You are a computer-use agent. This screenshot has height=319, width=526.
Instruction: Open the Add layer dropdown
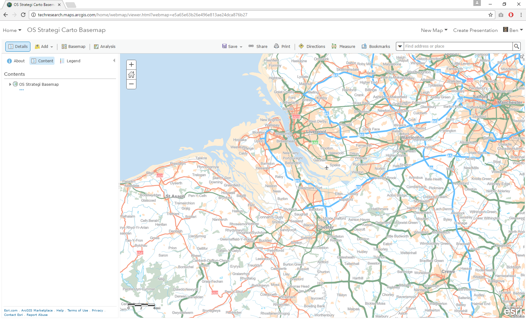point(44,46)
